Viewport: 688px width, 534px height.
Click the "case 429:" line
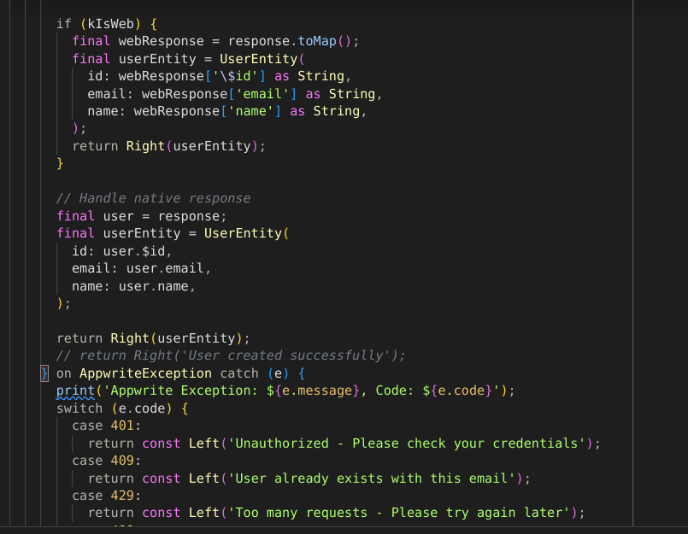coord(107,496)
